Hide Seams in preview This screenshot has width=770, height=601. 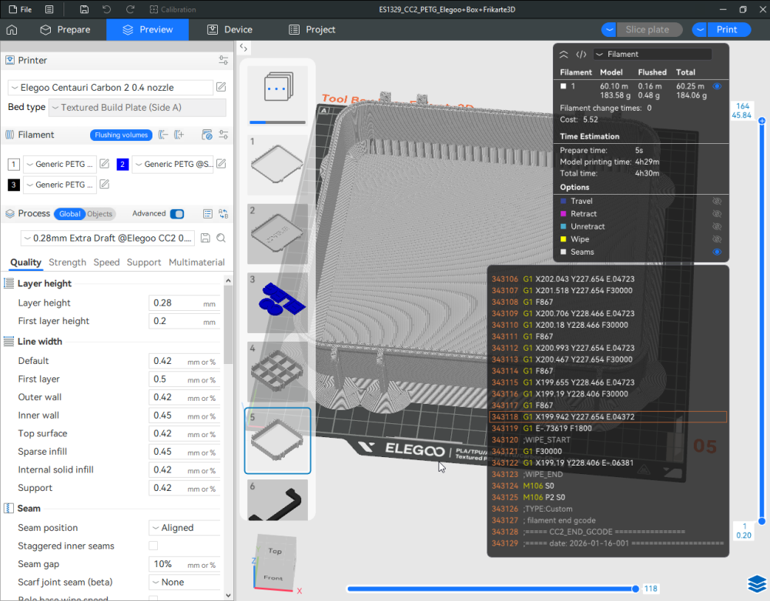click(717, 252)
